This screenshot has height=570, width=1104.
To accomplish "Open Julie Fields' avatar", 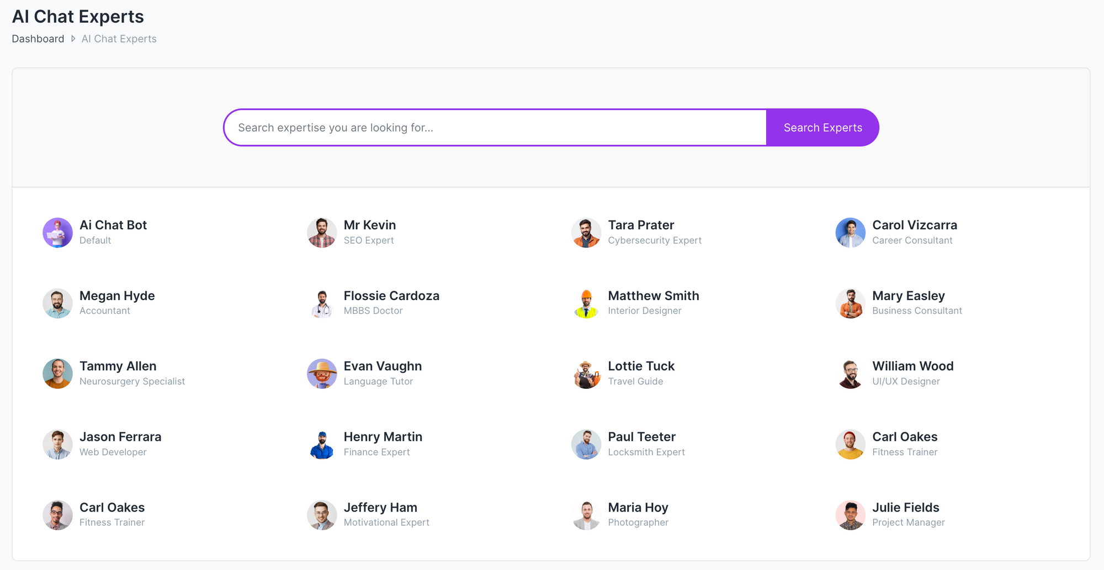I will [851, 515].
